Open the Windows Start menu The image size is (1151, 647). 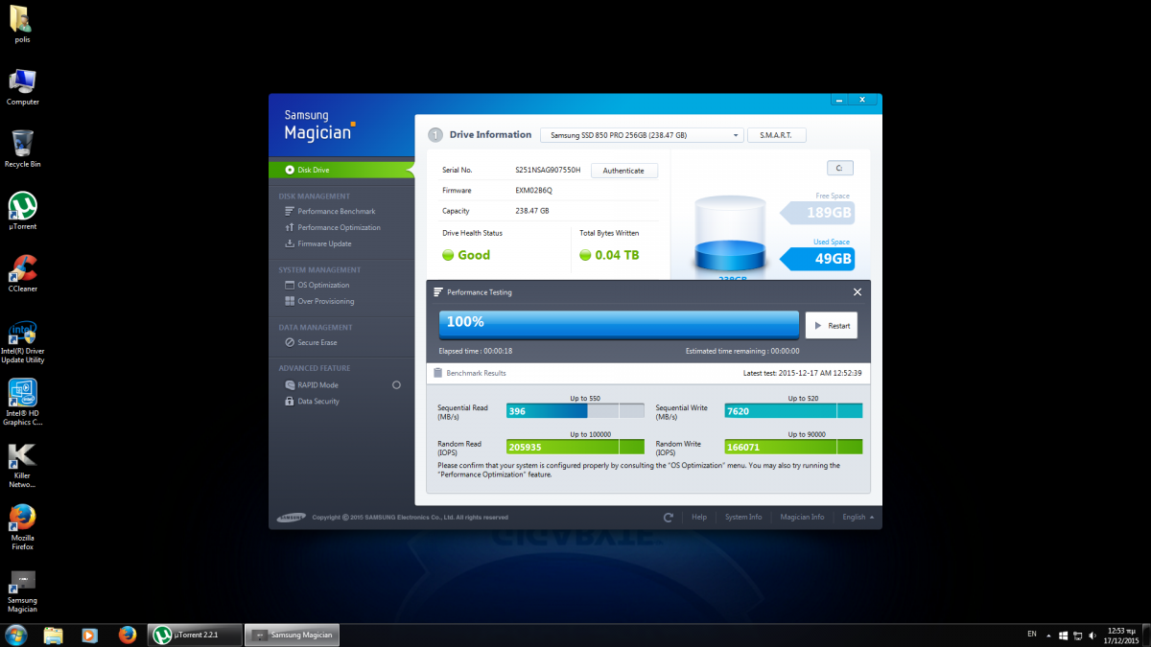click(16, 635)
